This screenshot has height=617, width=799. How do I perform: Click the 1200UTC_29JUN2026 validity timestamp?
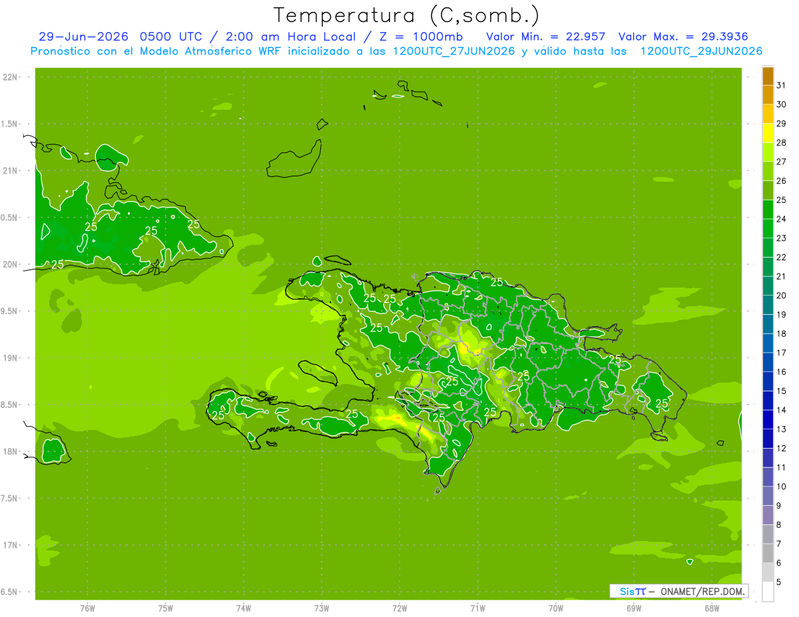click(701, 51)
